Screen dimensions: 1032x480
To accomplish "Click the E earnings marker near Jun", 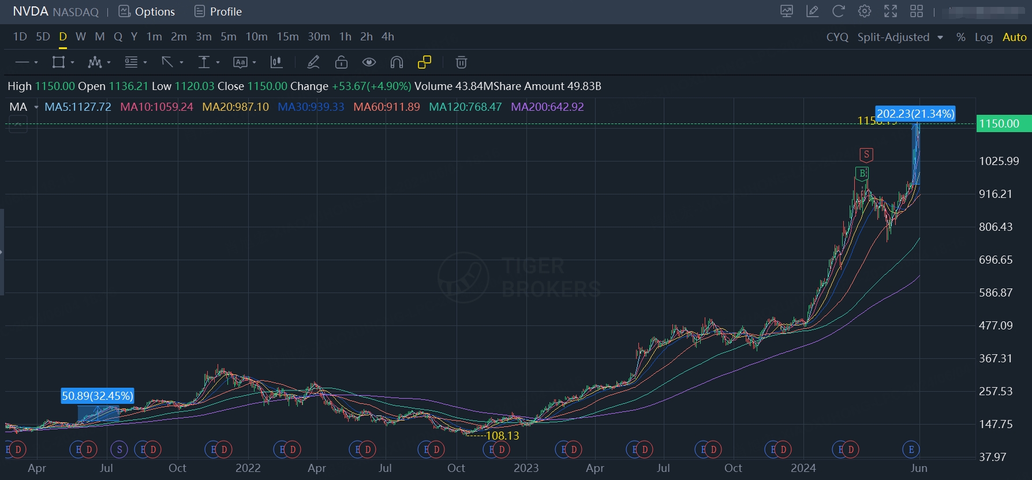I will (x=911, y=449).
